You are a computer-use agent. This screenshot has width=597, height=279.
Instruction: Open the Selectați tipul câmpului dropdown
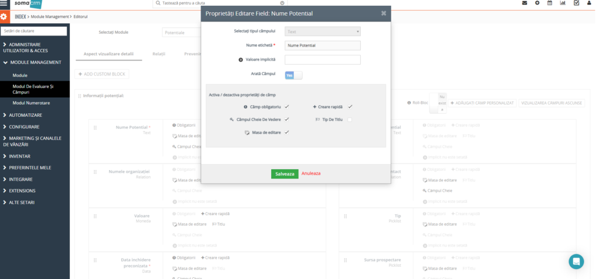[322, 31]
